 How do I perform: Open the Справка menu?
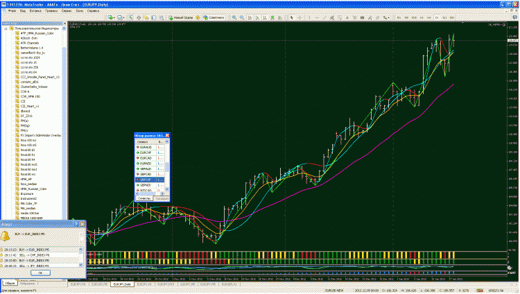(93, 10)
